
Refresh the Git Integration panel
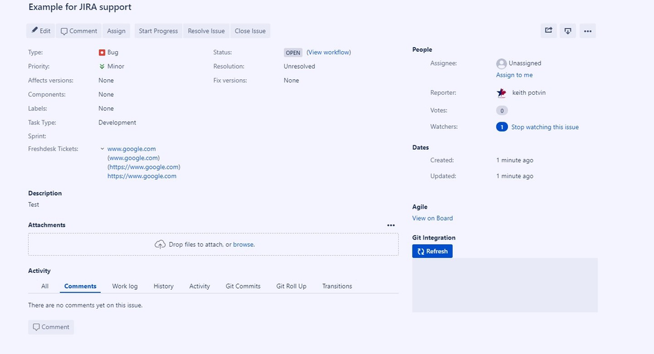coord(432,251)
